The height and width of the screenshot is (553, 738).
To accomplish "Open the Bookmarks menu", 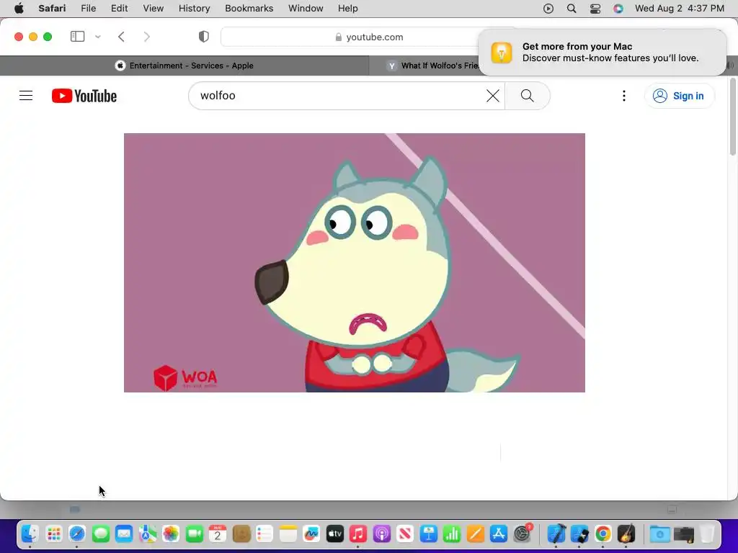I will tap(249, 9).
